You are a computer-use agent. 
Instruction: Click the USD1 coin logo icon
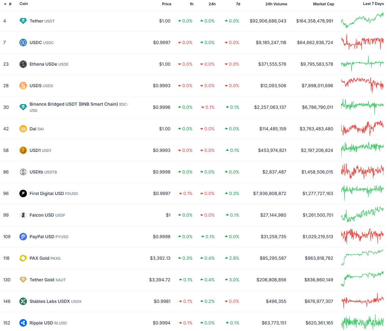click(23, 150)
